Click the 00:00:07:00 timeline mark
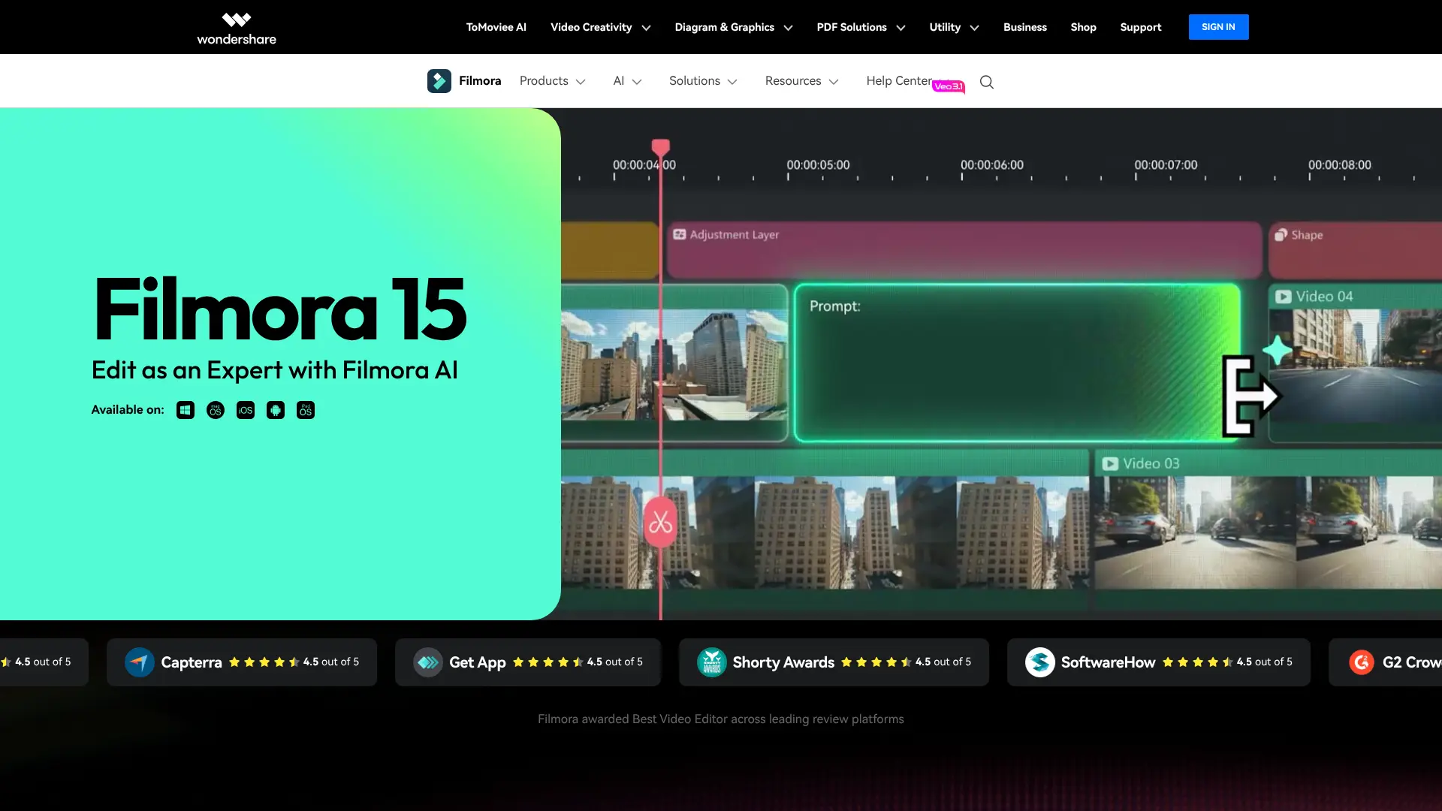 coord(1166,165)
